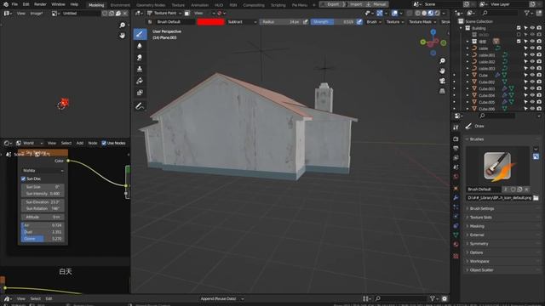Select the Soften tool in viewport toolbar
Screen dimensions: 545x306
(140, 46)
